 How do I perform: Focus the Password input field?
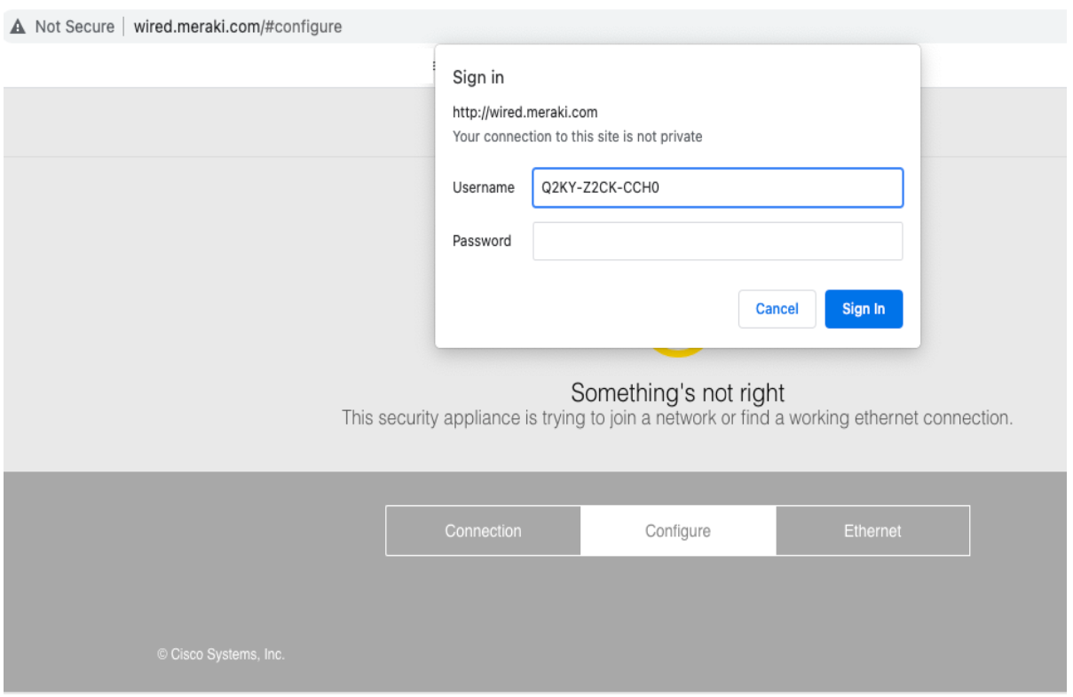[717, 241]
